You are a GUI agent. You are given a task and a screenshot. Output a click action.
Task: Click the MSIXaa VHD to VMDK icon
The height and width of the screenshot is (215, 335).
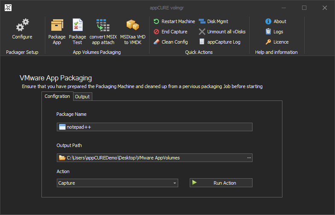(132, 25)
